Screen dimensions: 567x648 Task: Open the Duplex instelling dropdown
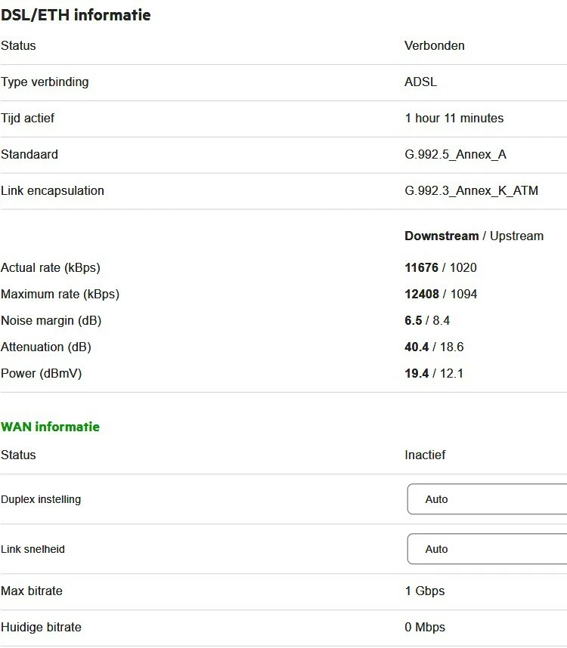[x=488, y=499]
